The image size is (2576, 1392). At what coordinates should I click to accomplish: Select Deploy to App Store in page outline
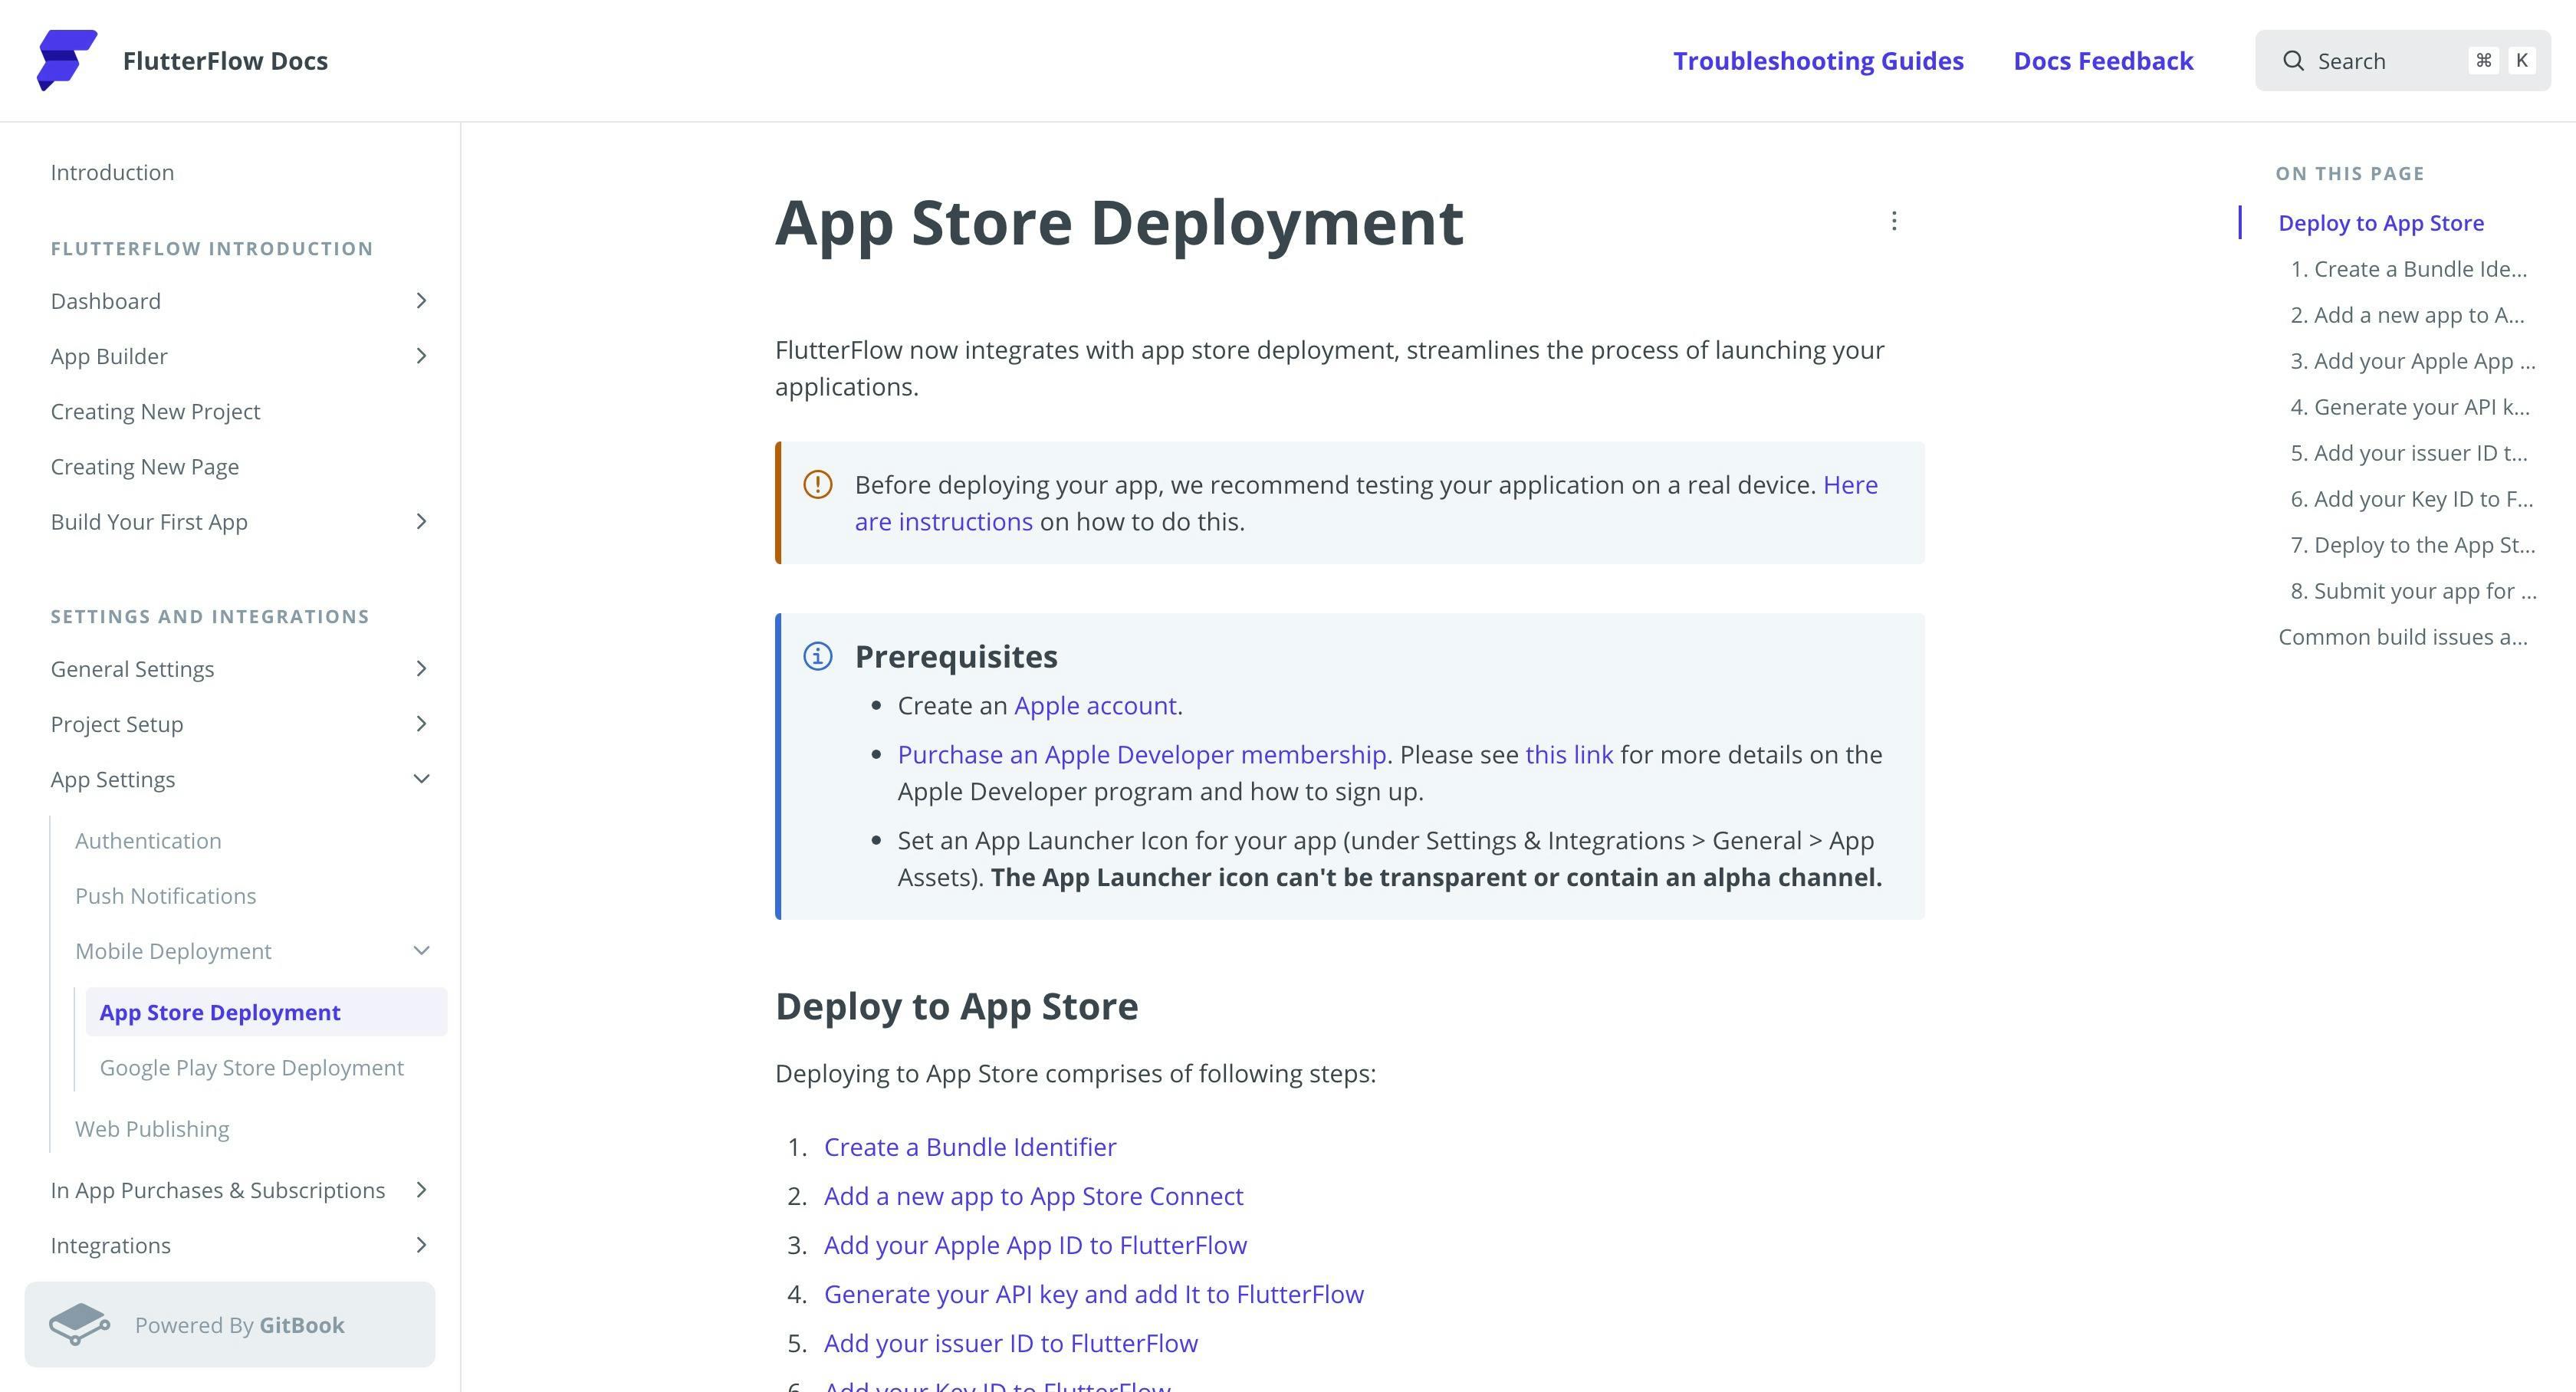click(x=2381, y=223)
